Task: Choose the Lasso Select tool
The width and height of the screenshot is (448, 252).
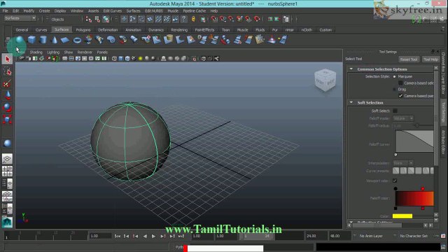Action: 8,71
